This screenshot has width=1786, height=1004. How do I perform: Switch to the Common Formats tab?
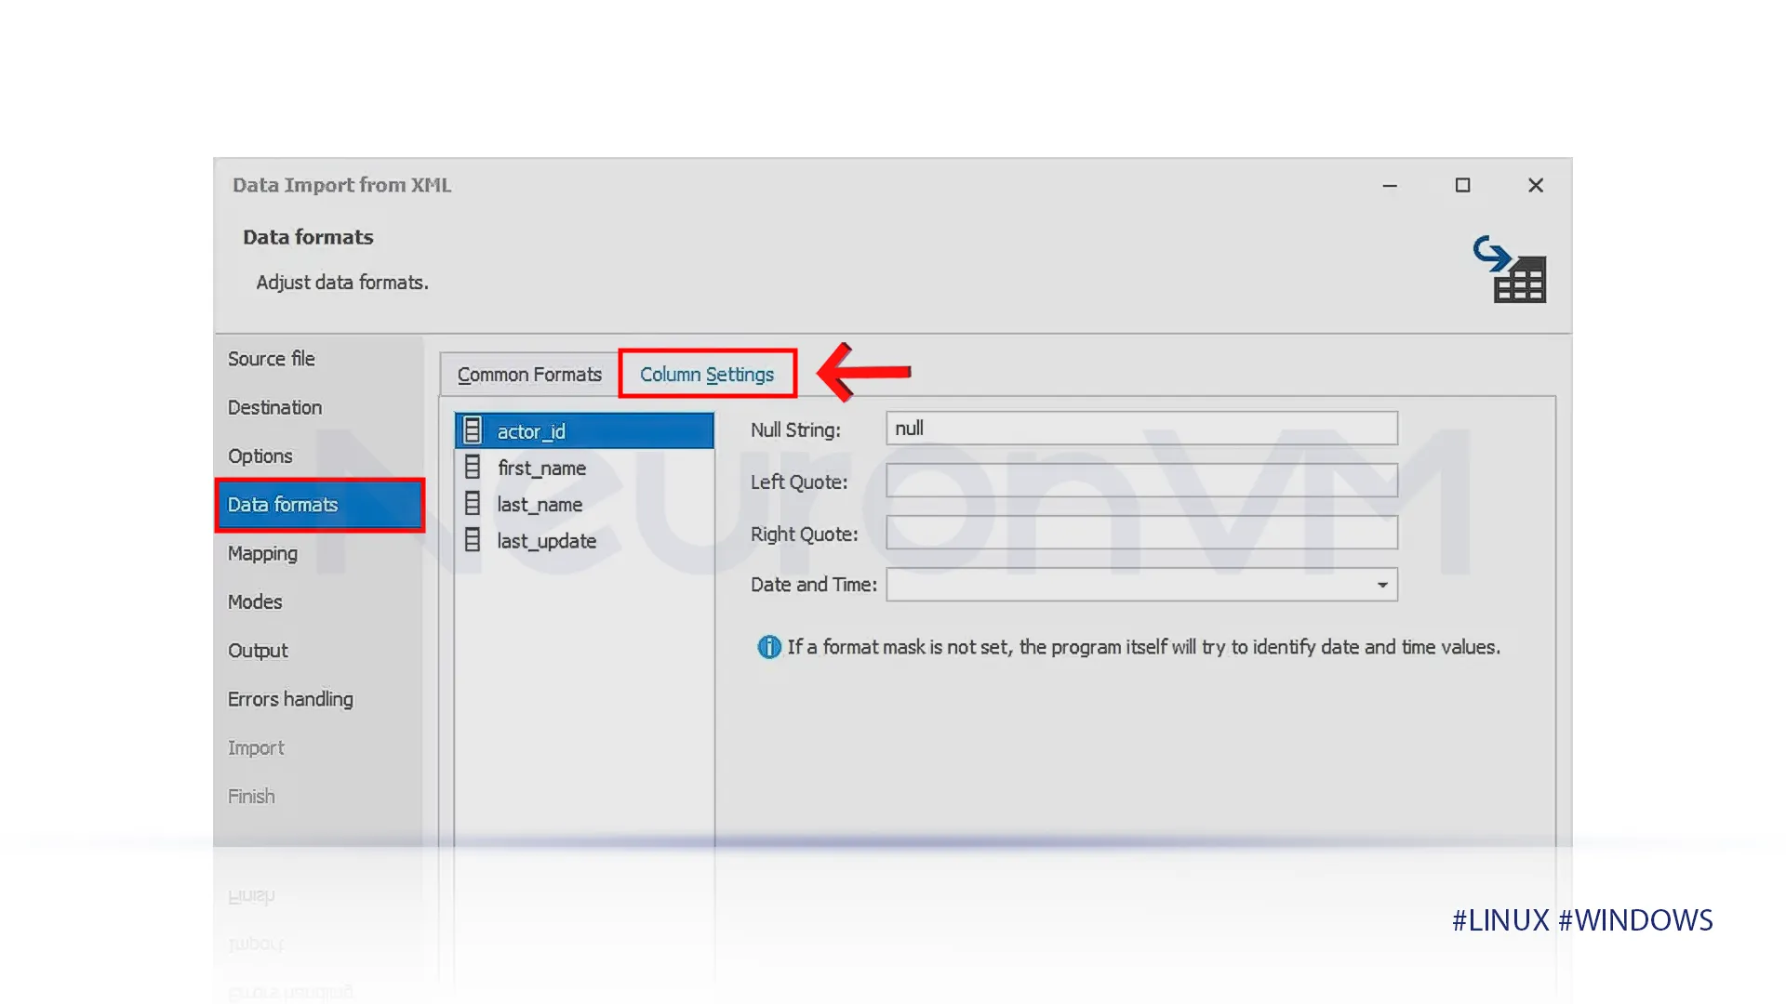point(528,374)
